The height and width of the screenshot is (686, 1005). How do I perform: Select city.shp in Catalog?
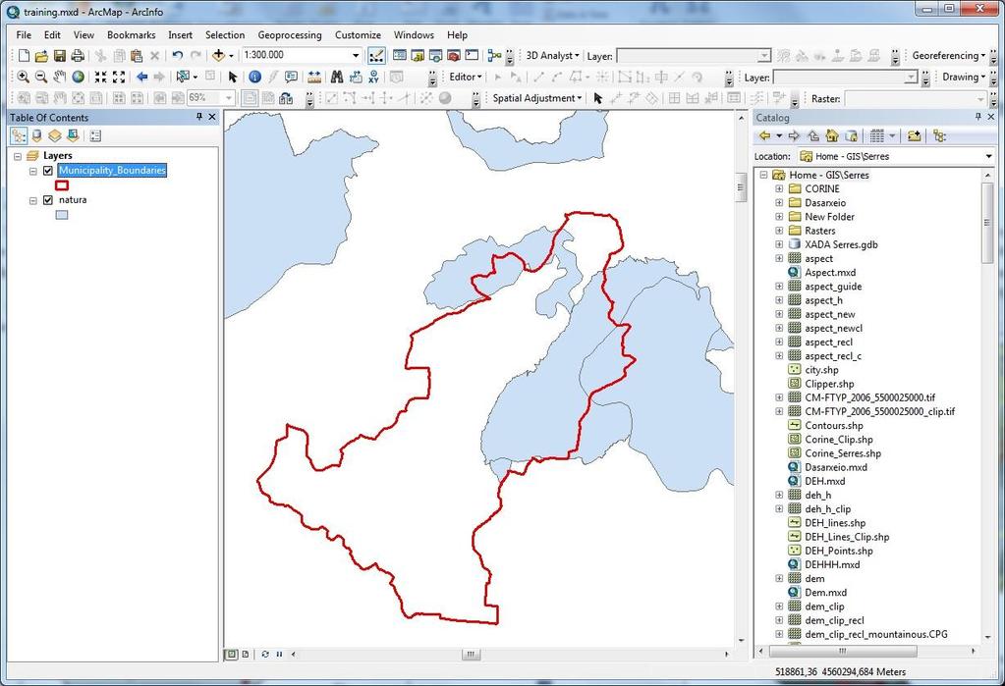pyautogui.click(x=821, y=370)
